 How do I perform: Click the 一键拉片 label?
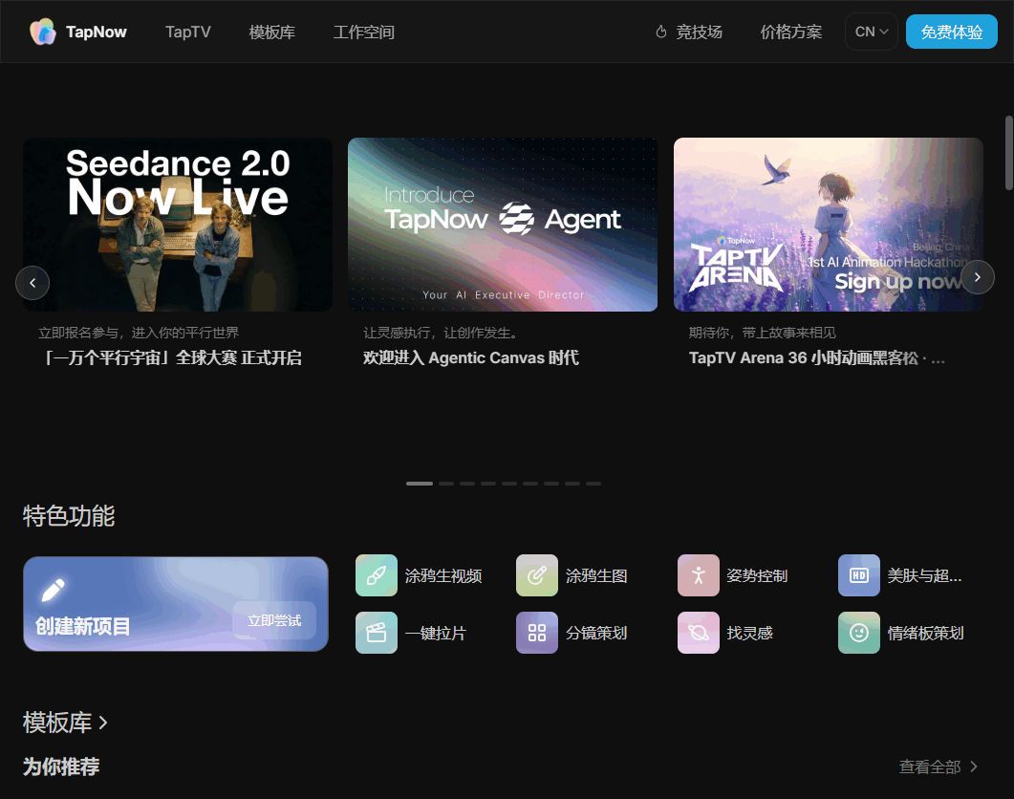436,634
